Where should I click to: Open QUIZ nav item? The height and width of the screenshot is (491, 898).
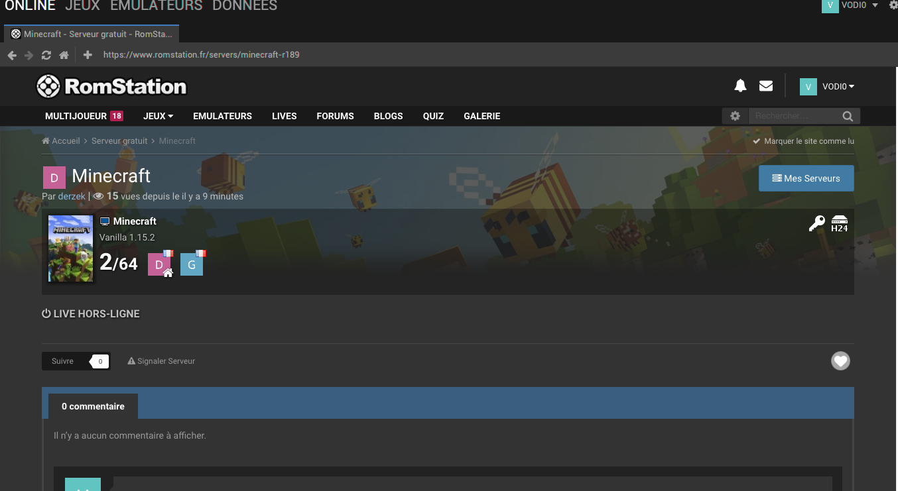pyautogui.click(x=433, y=116)
